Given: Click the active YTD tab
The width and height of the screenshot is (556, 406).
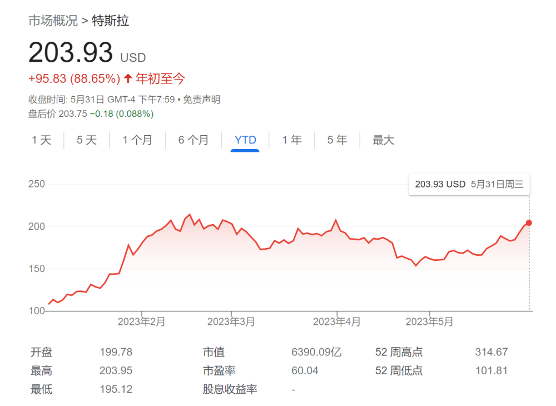Looking at the screenshot, I should [245, 140].
